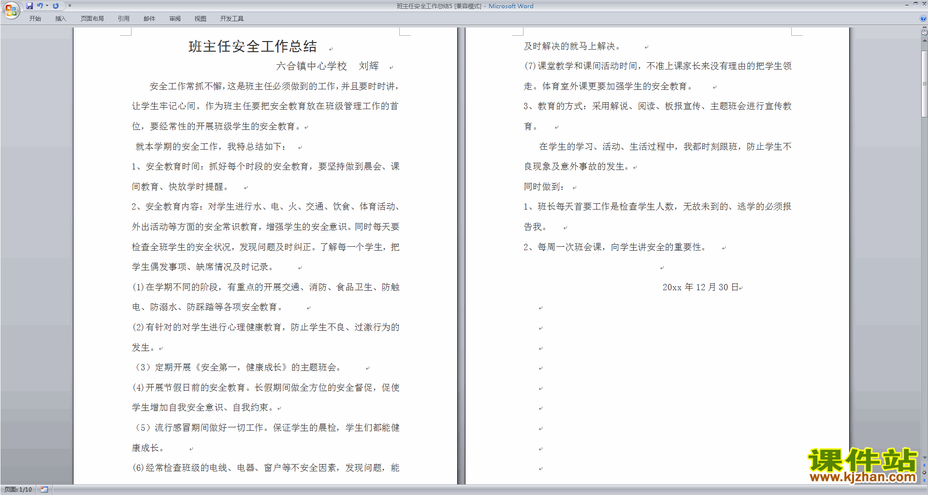Open the Word Help question mark icon
928x495 pixels.
[x=923, y=18]
